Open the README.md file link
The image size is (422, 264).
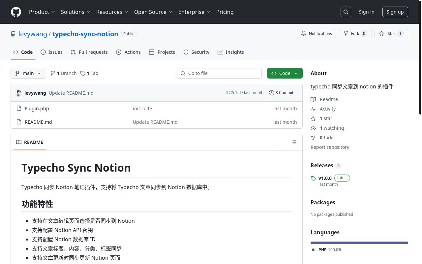click(x=38, y=122)
